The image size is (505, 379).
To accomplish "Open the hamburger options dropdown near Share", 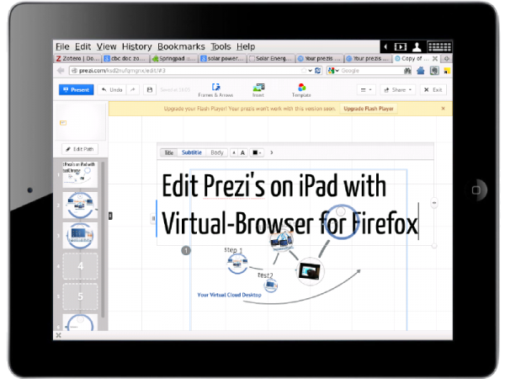I will 366,89.
